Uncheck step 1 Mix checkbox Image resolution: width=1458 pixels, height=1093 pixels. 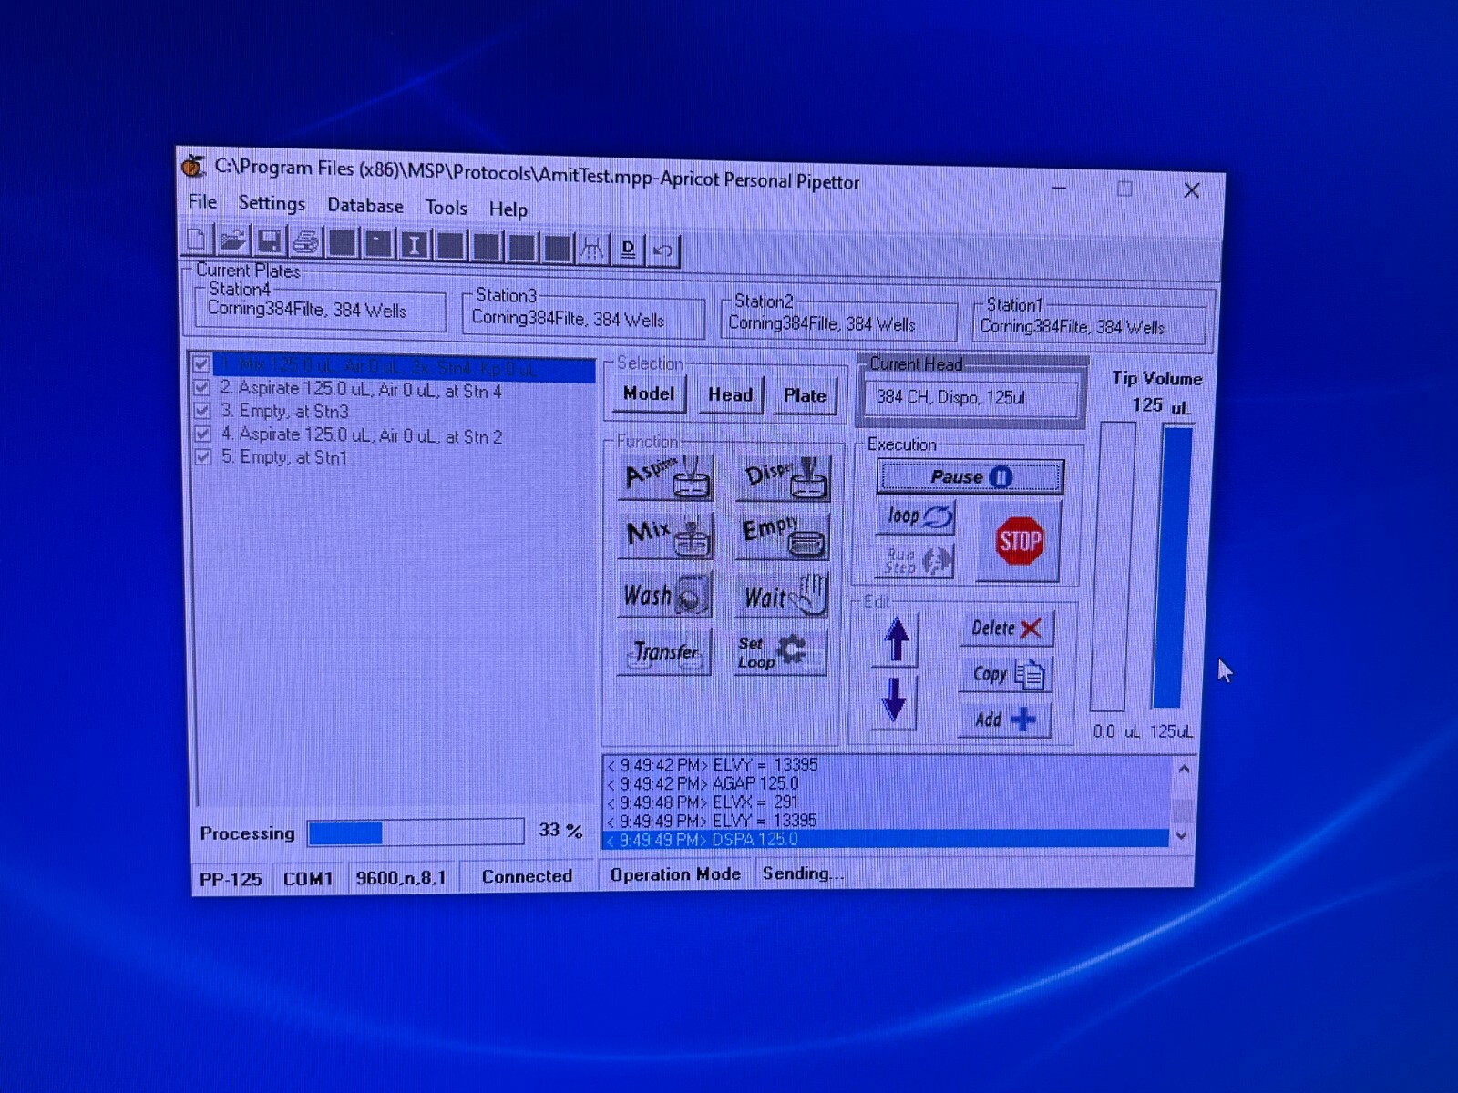201,364
